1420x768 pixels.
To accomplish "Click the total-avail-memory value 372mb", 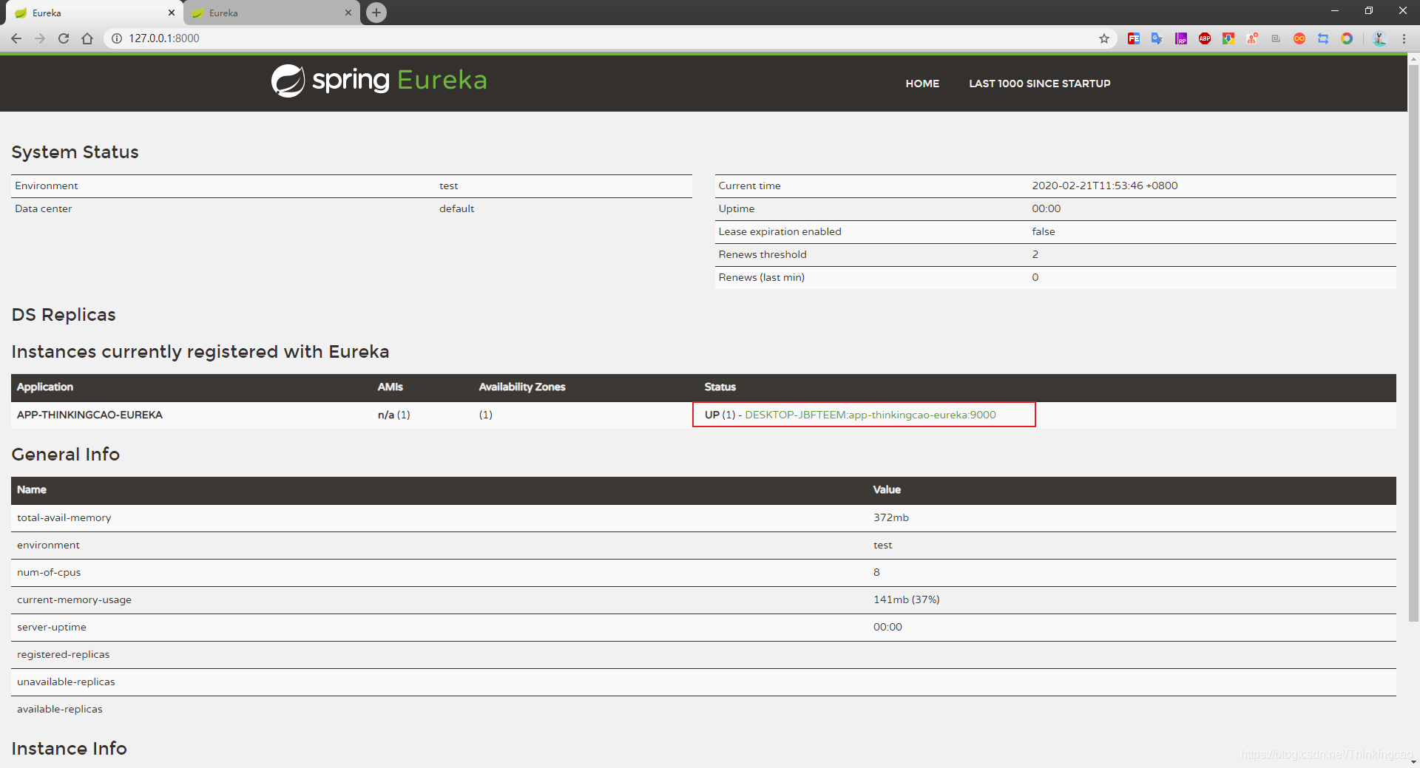I will pos(891,517).
